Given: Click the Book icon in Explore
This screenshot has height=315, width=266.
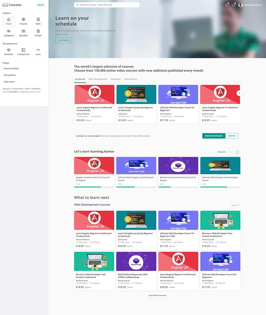Looking at the screenshot, I should 38,20.
